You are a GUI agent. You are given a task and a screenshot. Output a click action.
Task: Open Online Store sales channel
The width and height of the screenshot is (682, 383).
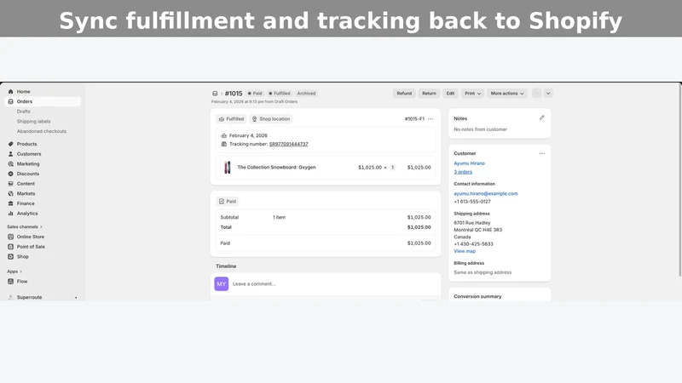[x=31, y=237]
